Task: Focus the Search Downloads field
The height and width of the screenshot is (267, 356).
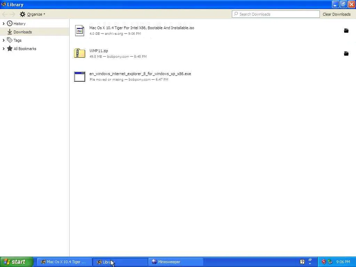Action: pyautogui.click(x=276, y=14)
